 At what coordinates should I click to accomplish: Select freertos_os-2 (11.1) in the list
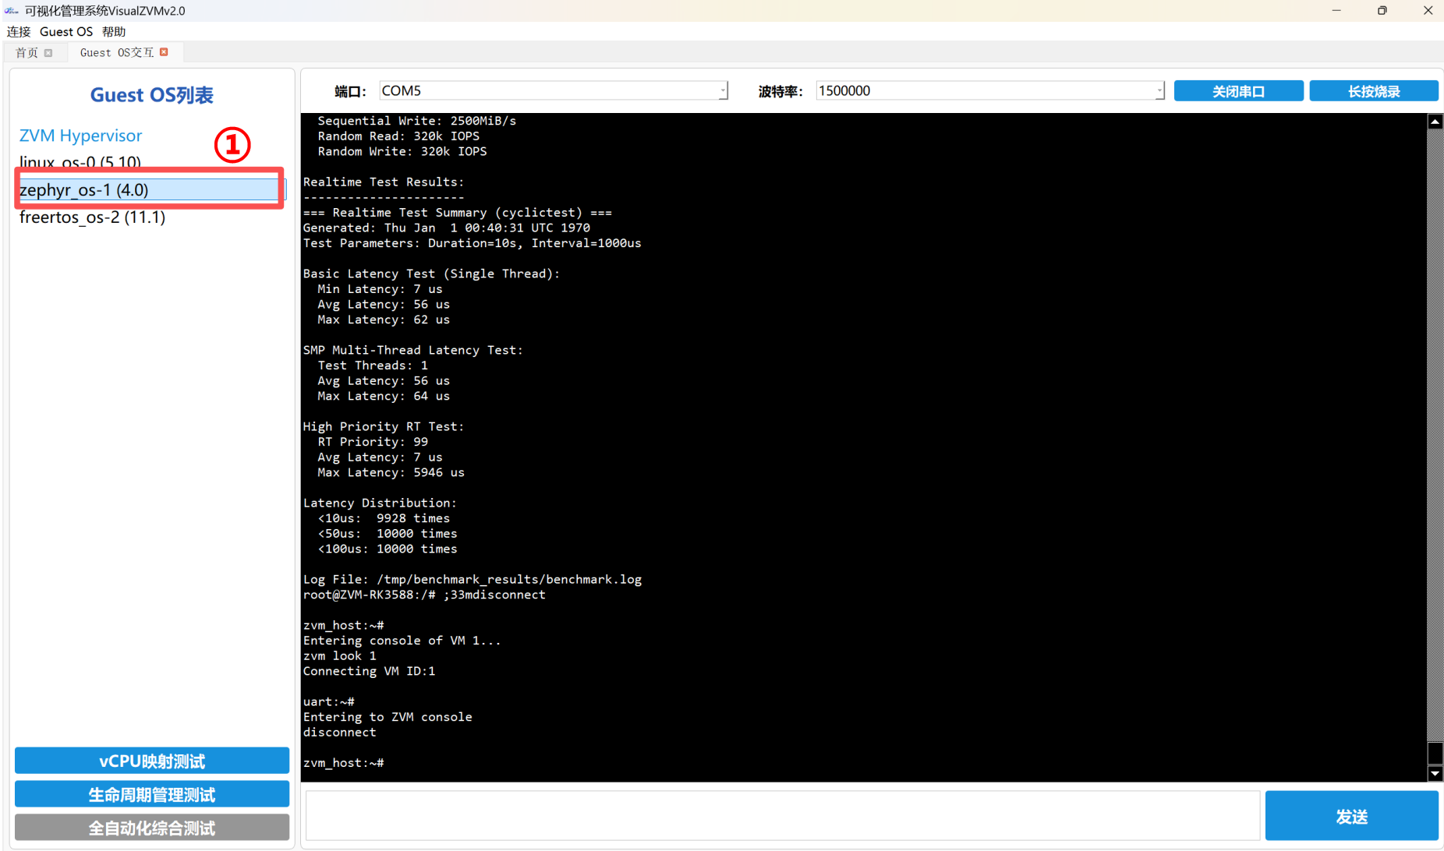pyautogui.click(x=93, y=217)
